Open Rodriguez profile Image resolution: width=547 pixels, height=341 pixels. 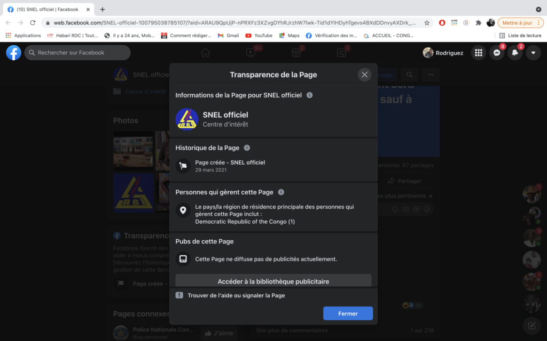click(x=443, y=53)
